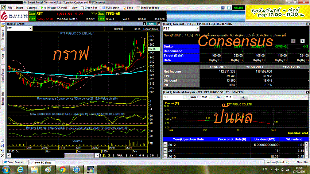Open the Alert sidebar tab

[3, 55]
